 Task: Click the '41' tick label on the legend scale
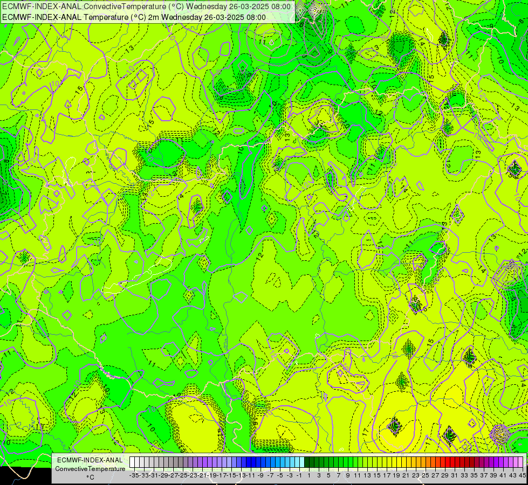click(503, 475)
